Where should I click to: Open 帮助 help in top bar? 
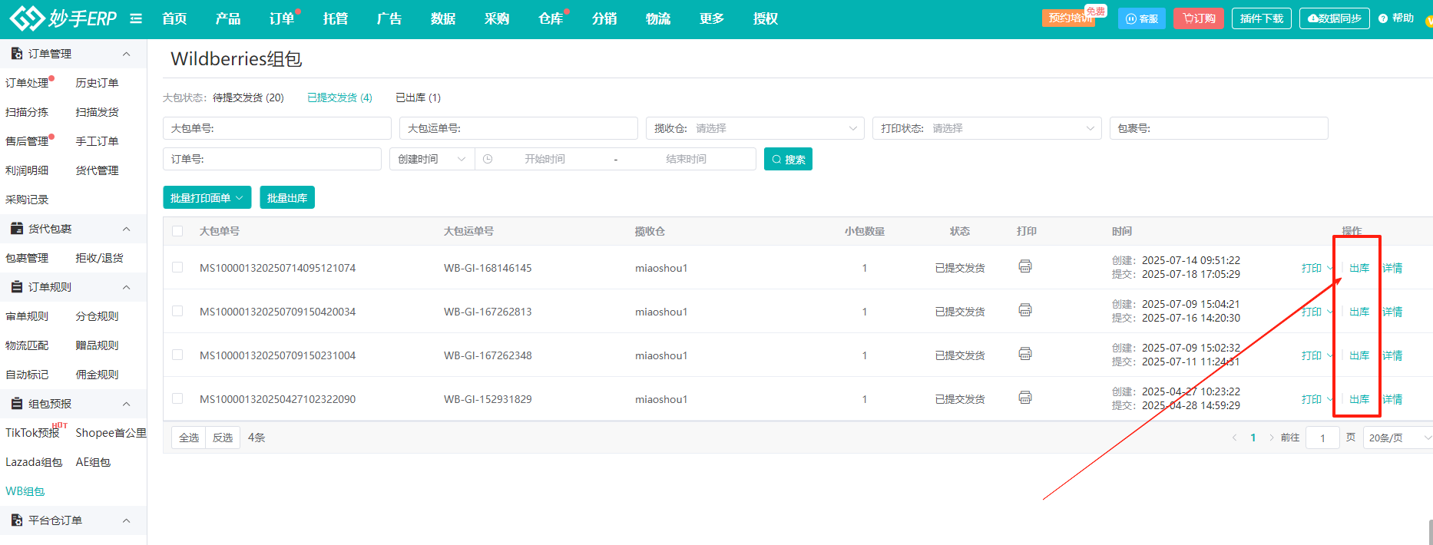[1396, 18]
